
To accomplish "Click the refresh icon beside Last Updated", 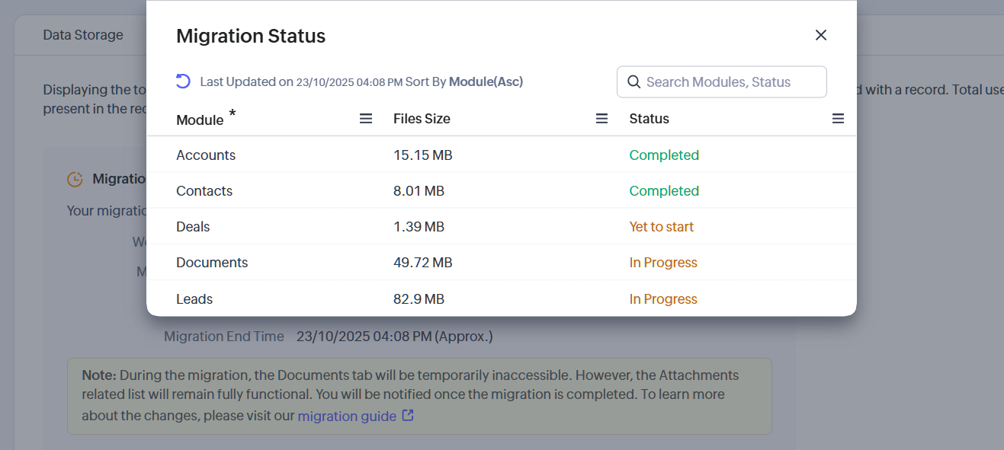I will (183, 81).
